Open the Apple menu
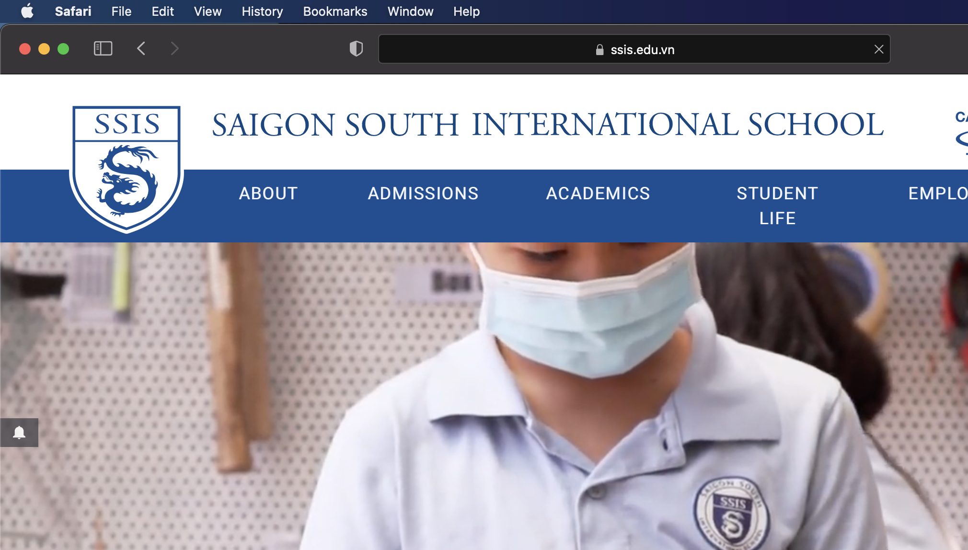This screenshot has height=550, width=968. click(x=27, y=11)
